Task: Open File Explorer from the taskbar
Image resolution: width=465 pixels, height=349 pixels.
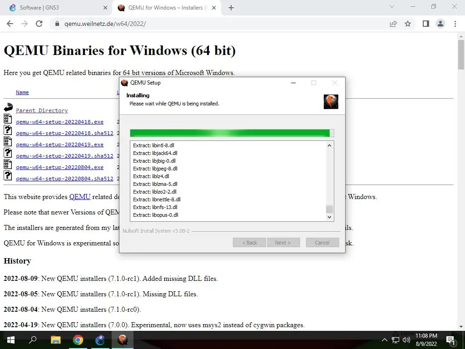Action: point(55,340)
